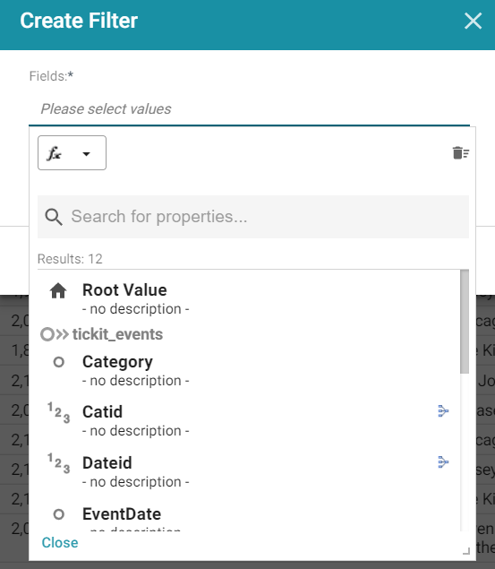Click the Dateid relationship path icon
The width and height of the screenshot is (495, 569).
443,462
